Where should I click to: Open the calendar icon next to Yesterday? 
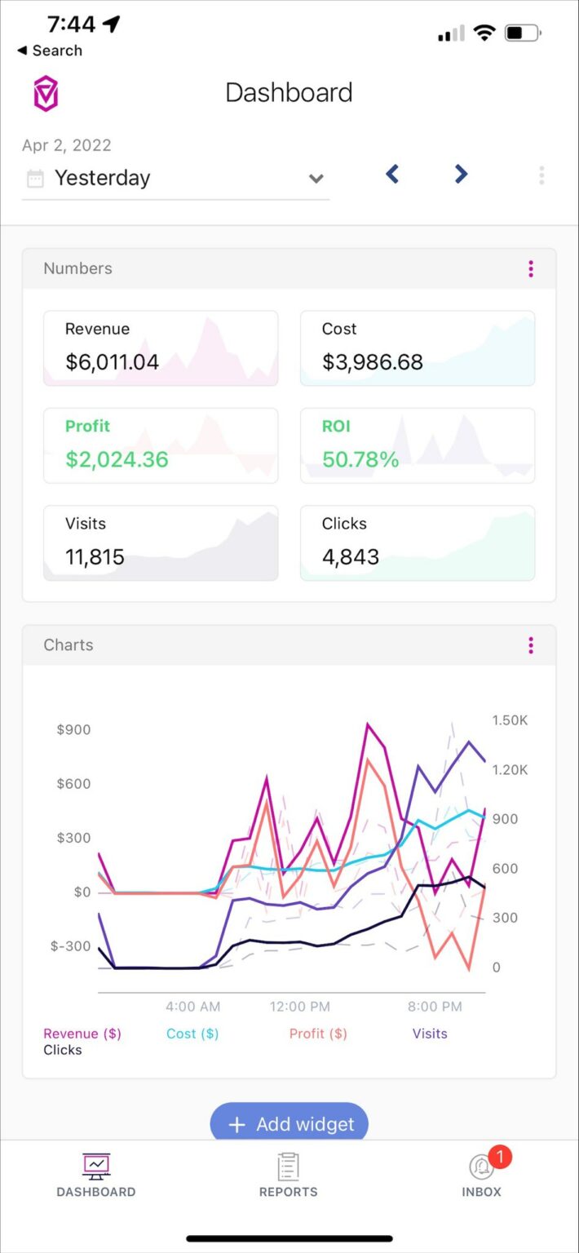coord(34,178)
